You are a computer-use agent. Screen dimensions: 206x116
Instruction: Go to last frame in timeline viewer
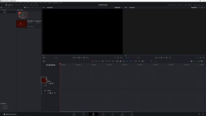[167, 58]
